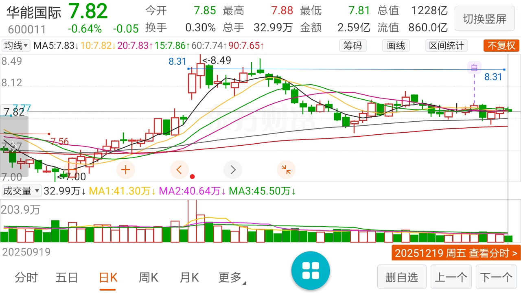Image resolution: width=521 pixels, height=293 pixels.
Task: Tap the 最高 7.88 value
Action: (282, 11)
